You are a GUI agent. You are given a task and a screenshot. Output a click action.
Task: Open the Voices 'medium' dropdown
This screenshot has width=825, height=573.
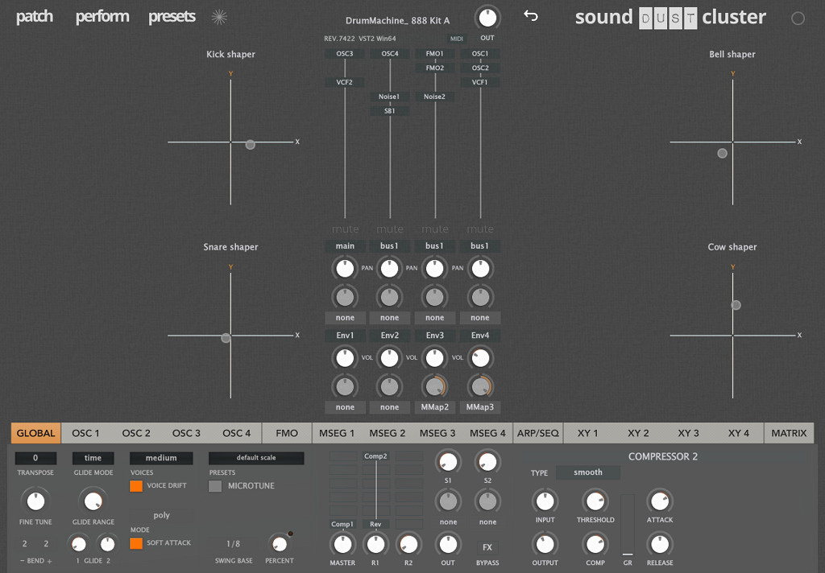[161, 458]
